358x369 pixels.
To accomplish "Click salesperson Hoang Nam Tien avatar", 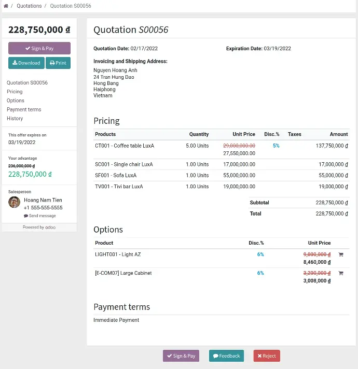I will 15,202.
